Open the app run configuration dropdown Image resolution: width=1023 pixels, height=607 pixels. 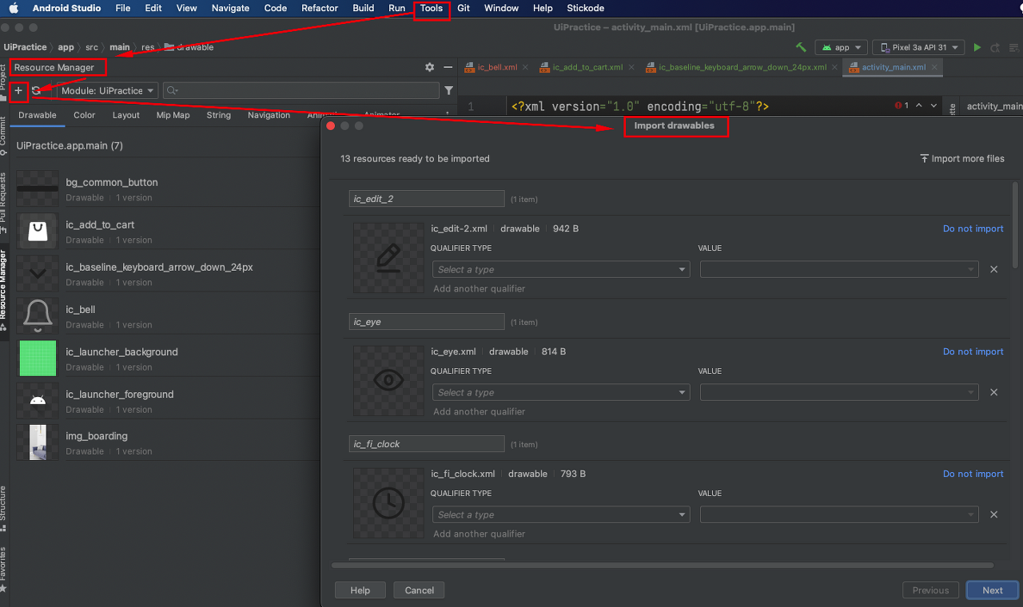841,47
